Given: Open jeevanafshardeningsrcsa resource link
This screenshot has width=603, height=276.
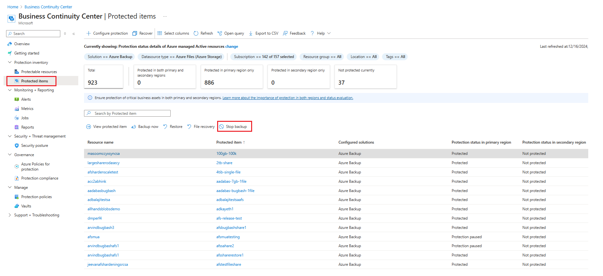Looking at the screenshot, I should pos(108,264).
